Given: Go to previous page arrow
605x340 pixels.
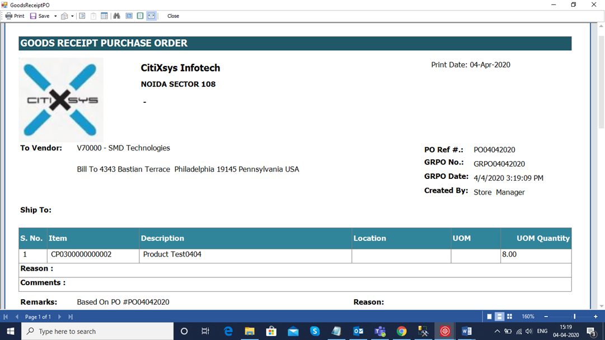Looking at the screenshot, I should coord(17,317).
